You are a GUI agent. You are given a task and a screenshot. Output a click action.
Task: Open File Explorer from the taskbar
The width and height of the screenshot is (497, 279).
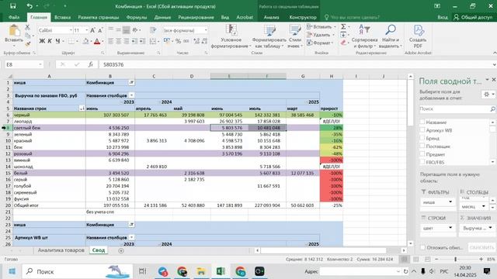pos(201,271)
